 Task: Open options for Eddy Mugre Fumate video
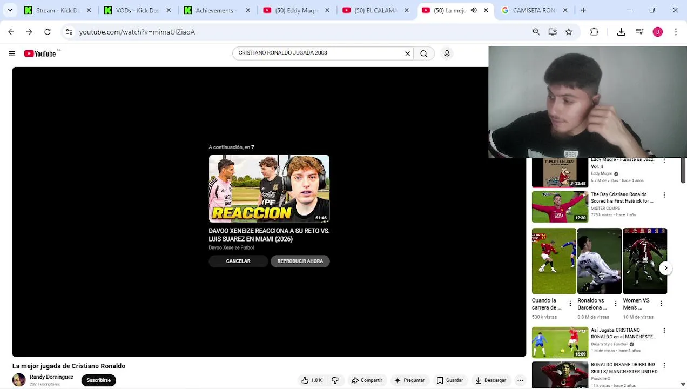(x=664, y=160)
